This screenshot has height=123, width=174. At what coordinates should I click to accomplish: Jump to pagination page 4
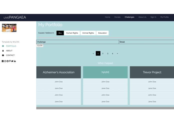coord(112,53)
